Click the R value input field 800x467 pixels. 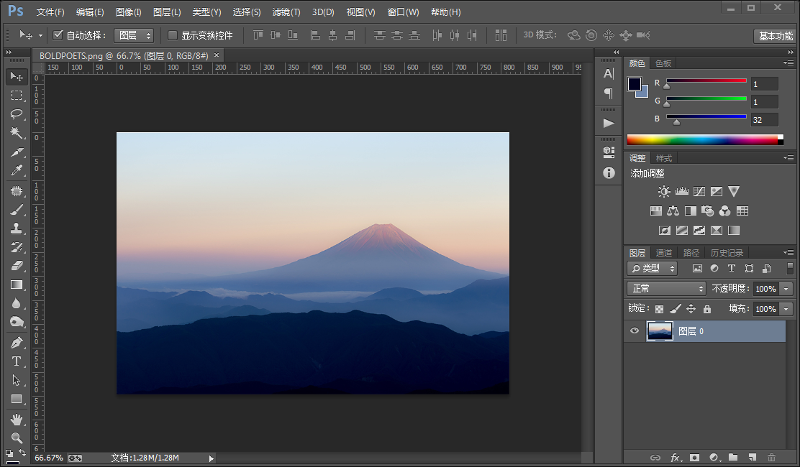764,84
